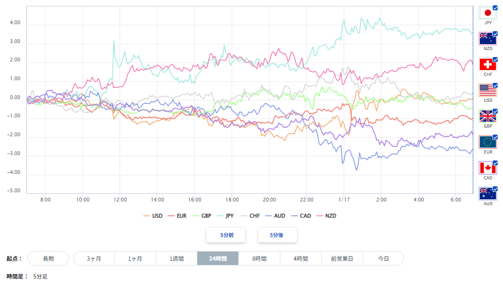Click the 12:00 label on time axis
Viewport: 503px width, 286px height.
[x=120, y=200]
